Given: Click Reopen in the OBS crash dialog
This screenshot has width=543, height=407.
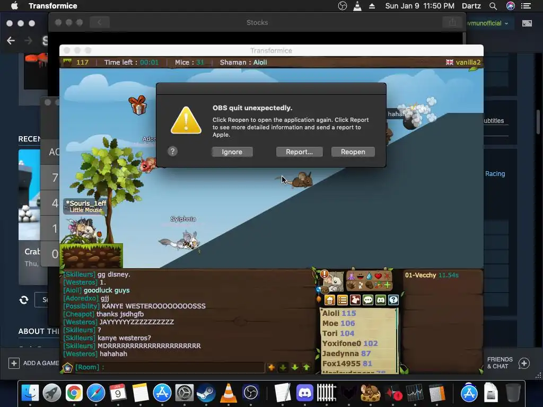Looking at the screenshot, I should pyautogui.click(x=353, y=152).
